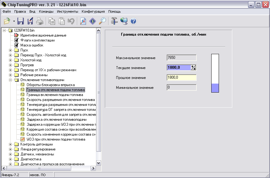This screenshot has width=270, height=178.
Task: Click the paste clipboard toolbar icon
Action: [x=62, y=21]
